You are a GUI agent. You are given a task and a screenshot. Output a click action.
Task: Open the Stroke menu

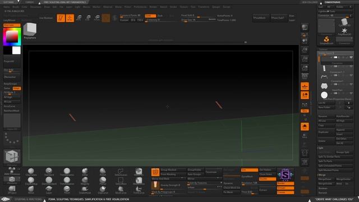(173, 7)
